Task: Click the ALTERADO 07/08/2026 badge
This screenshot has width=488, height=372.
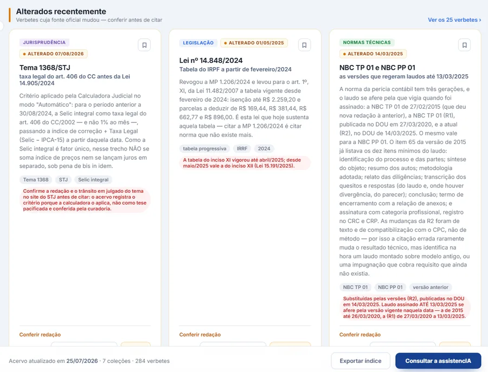Action: pyautogui.click(x=53, y=54)
